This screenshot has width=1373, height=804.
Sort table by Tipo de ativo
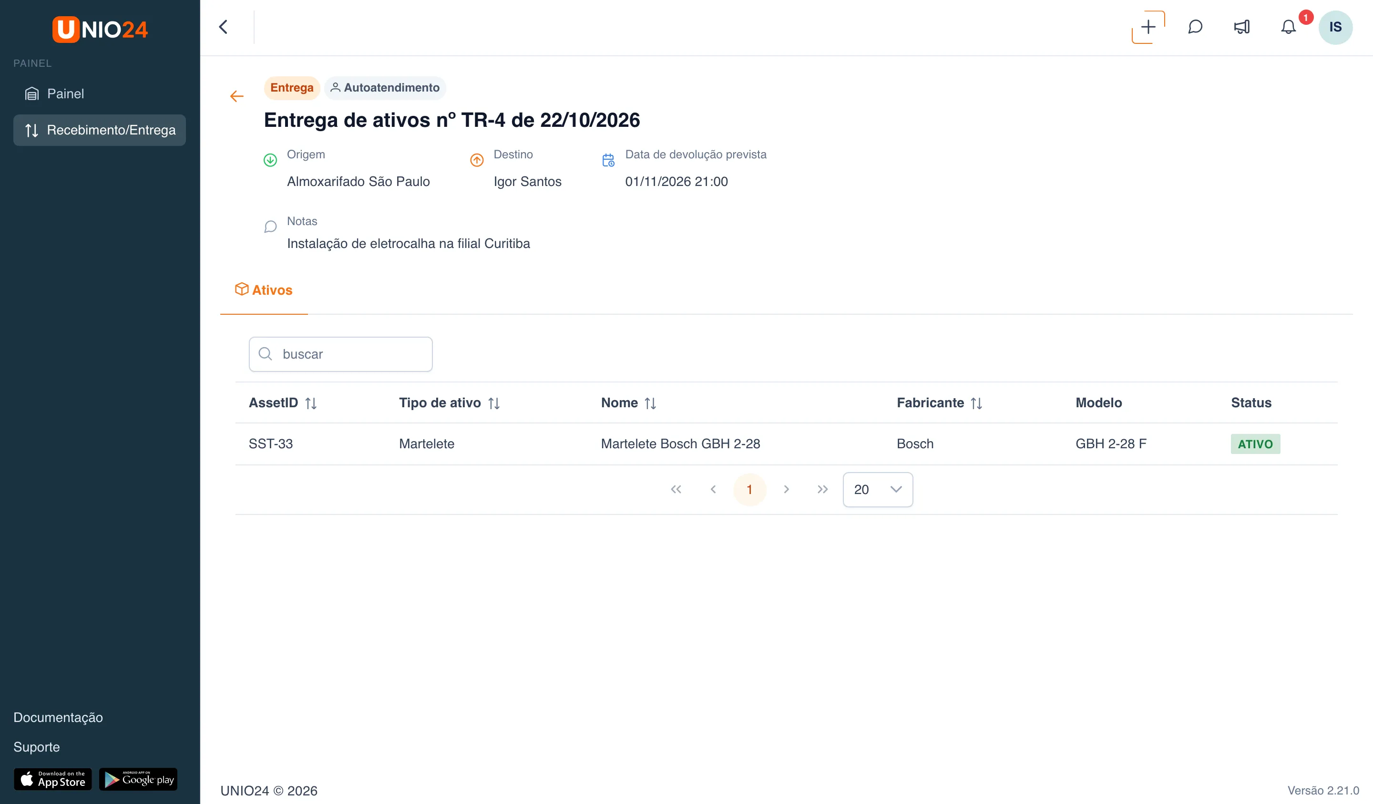494,403
